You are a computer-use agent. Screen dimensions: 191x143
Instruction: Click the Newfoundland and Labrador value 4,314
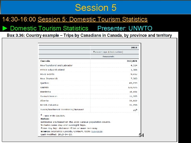tap(134, 65)
